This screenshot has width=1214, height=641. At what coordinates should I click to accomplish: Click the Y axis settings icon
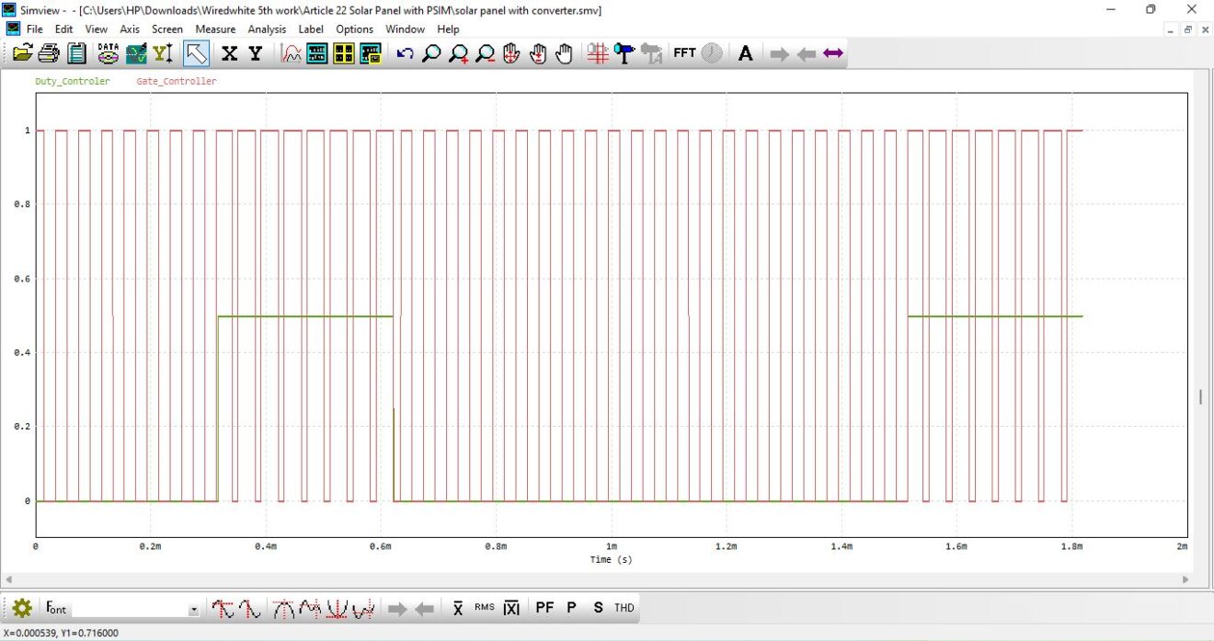(x=255, y=52)
